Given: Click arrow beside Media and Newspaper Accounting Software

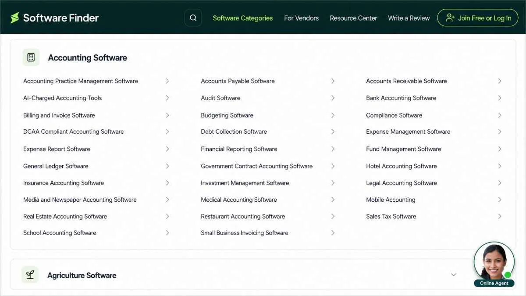Looking at the screenshot, I should coord(167,200).
